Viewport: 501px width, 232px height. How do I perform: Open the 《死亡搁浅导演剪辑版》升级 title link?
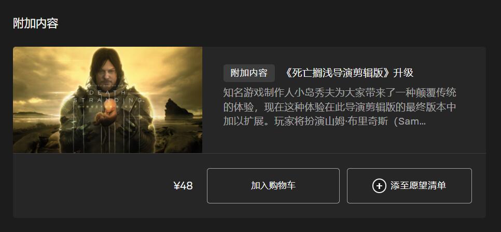point(349,73)
